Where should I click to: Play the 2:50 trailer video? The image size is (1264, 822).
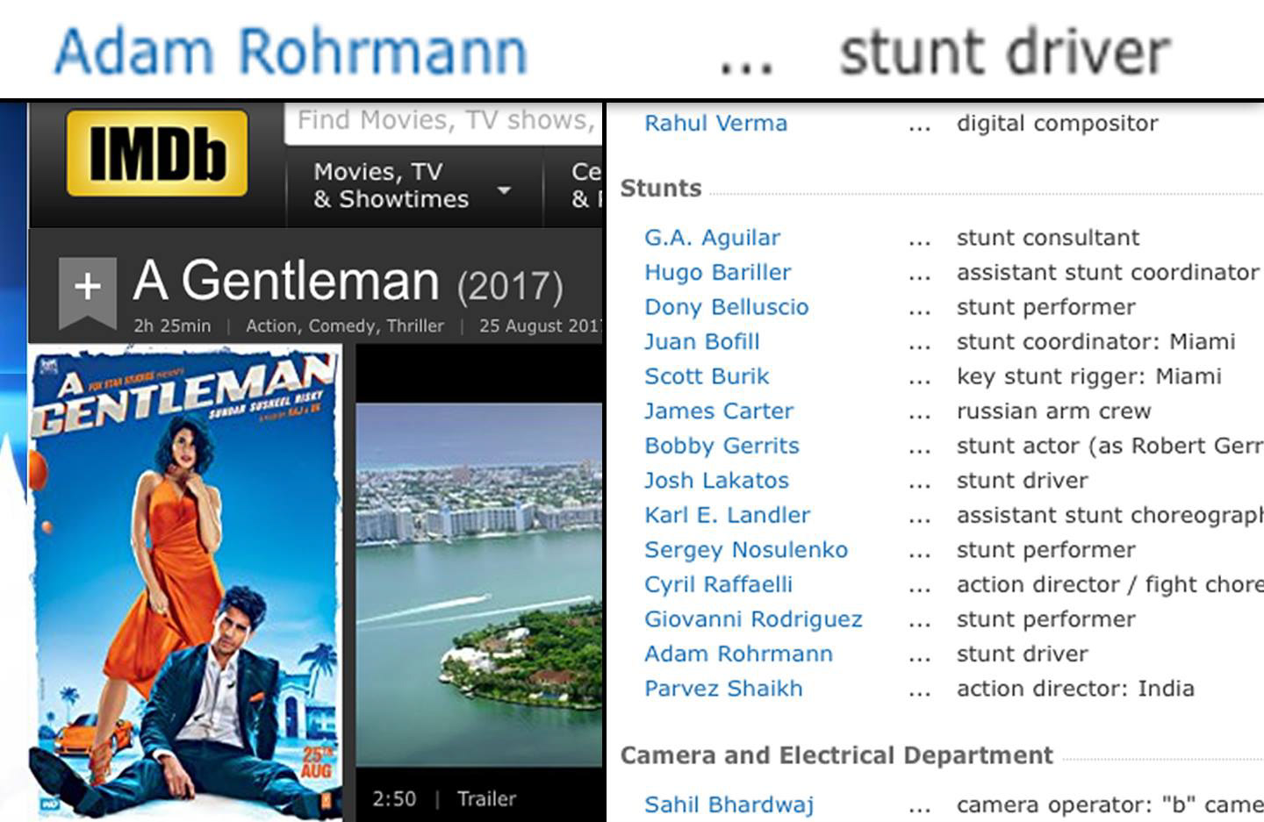pyautogui.click(x=479, y=584)
